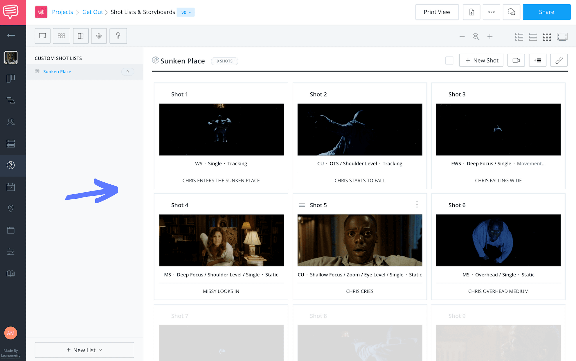Click the Sunken Place list title

pyautogui.click(x=183, y=61)
